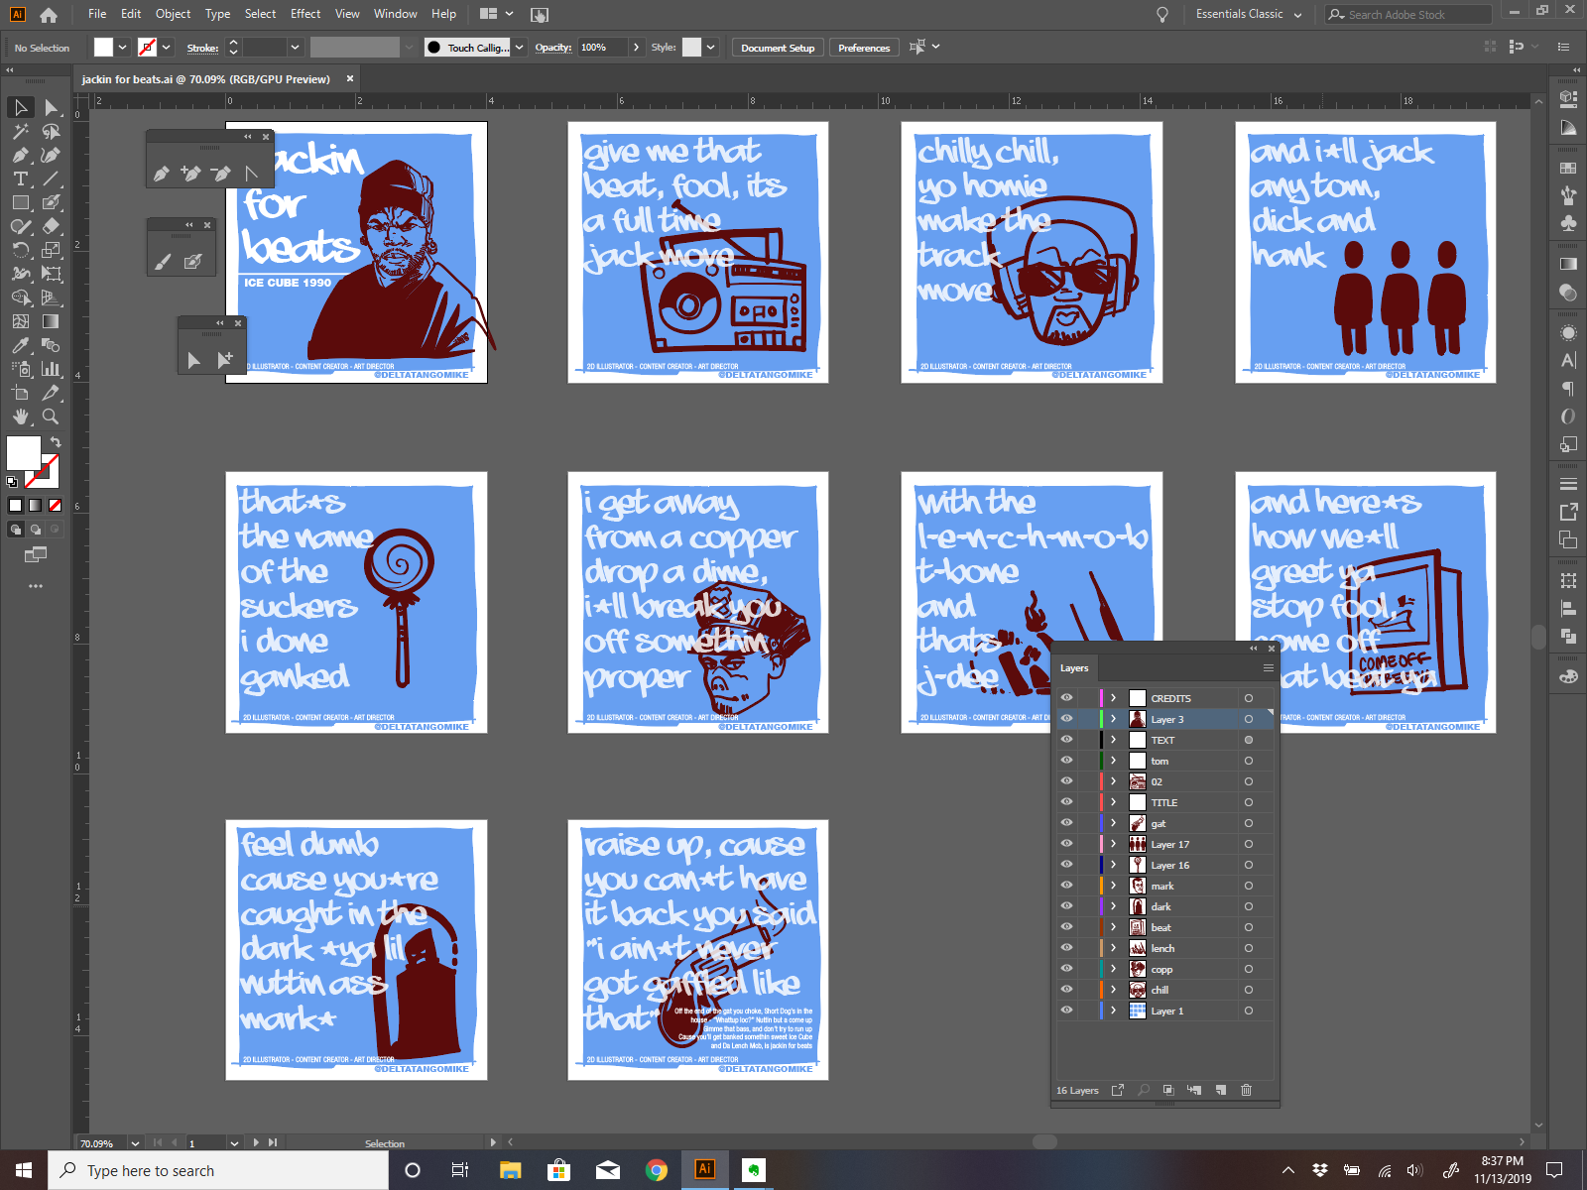This screenshot has height=1190, width=1587.
Task: Expand the CREDITS layer contents
Action: click(1114, 698)
